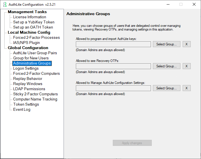
Task: Open Set up an OATH Token
Action: click(33, 27)
